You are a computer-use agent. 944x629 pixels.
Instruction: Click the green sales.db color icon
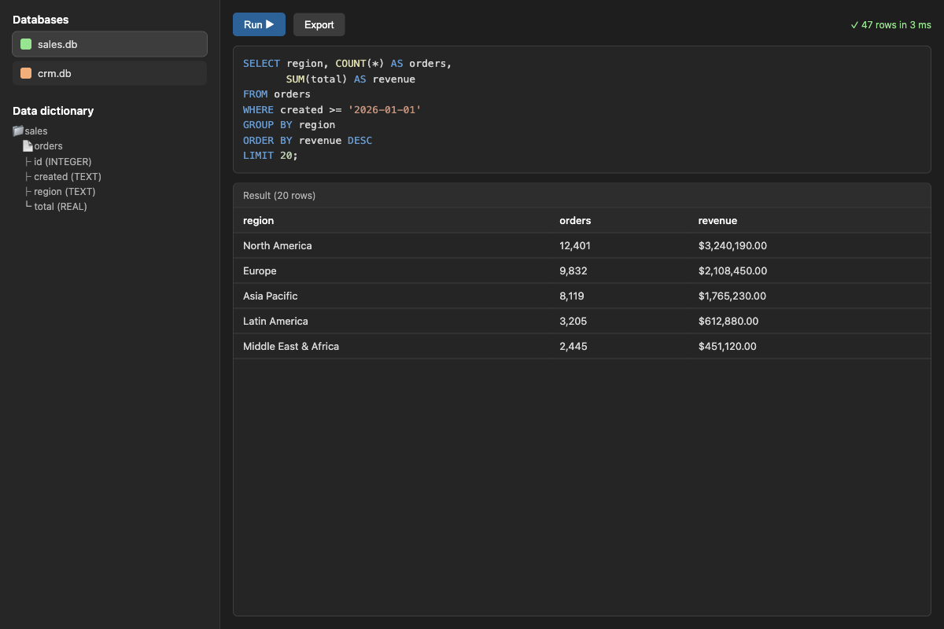pyautogui.click(x=26, y=44)
